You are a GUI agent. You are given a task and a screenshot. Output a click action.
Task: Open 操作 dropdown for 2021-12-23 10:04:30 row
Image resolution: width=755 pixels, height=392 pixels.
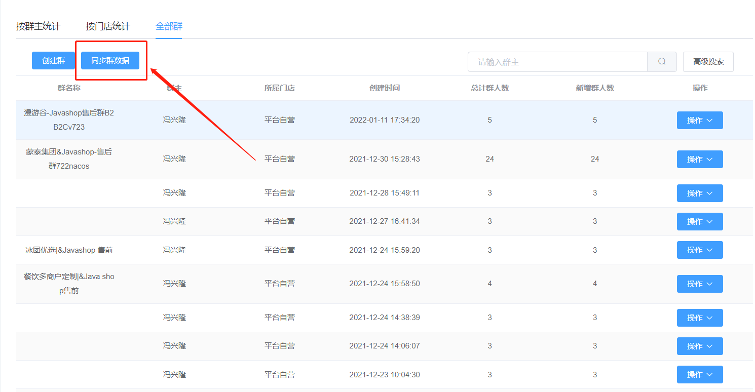coord(700,374)
